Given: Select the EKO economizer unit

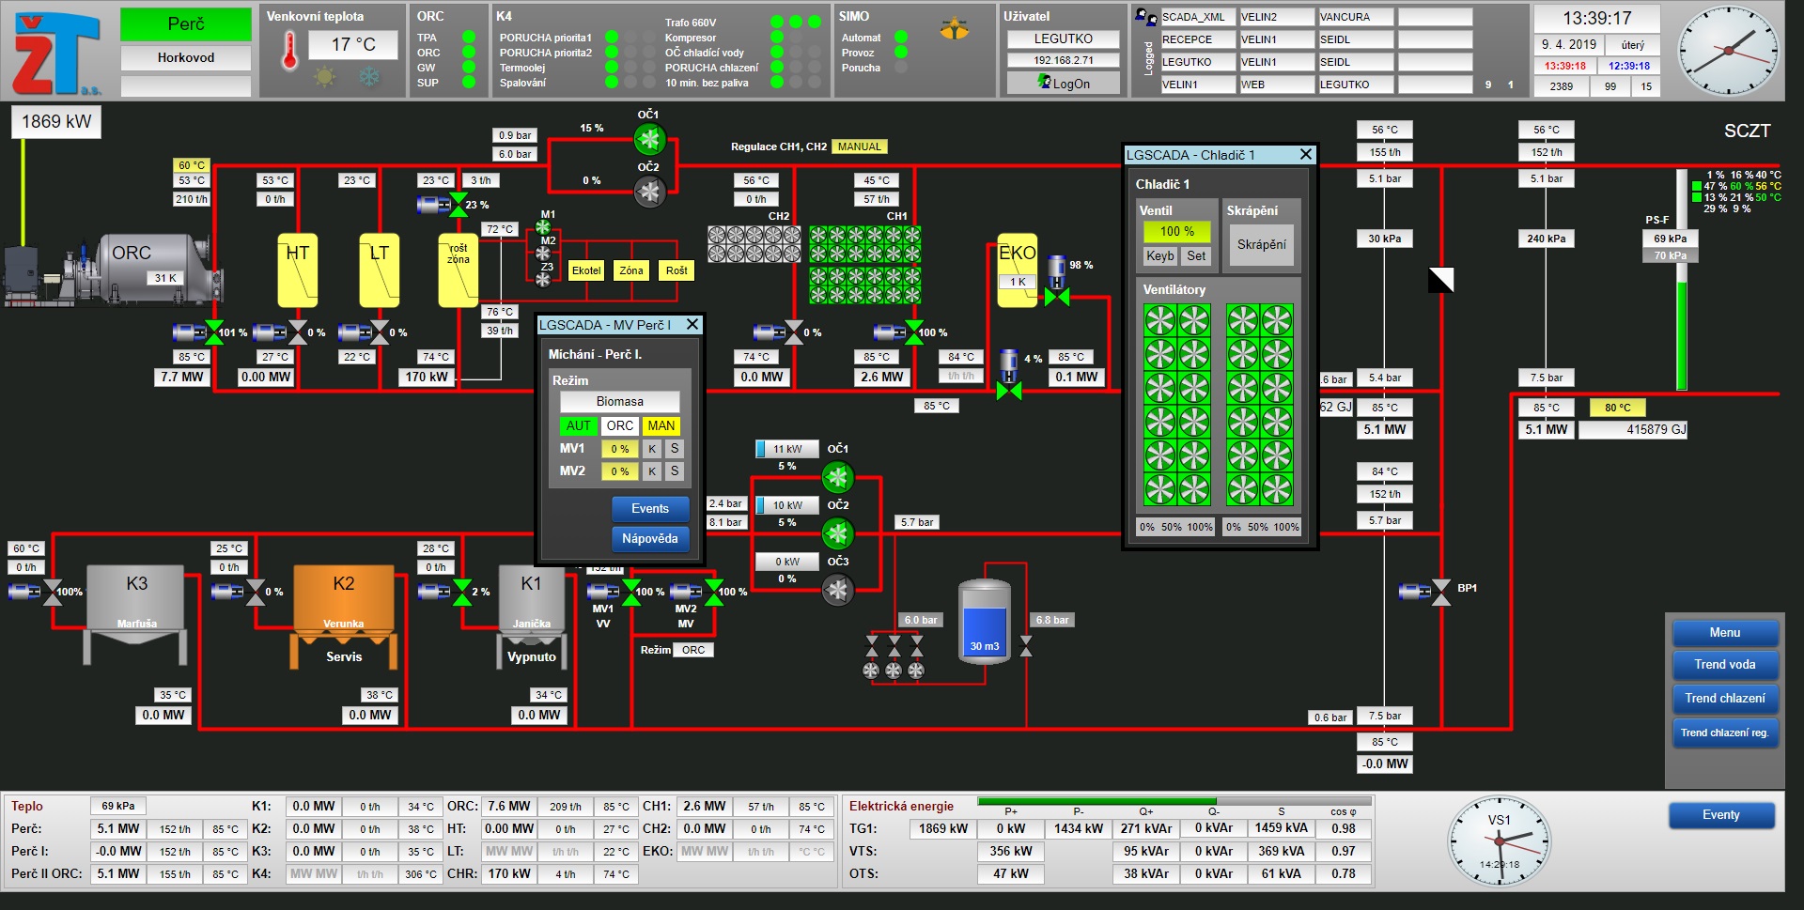Looking at the screenshot, I should 1018,270.
